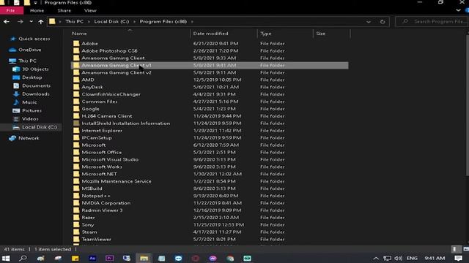Open Music in the sidebar

coord(25,102)
